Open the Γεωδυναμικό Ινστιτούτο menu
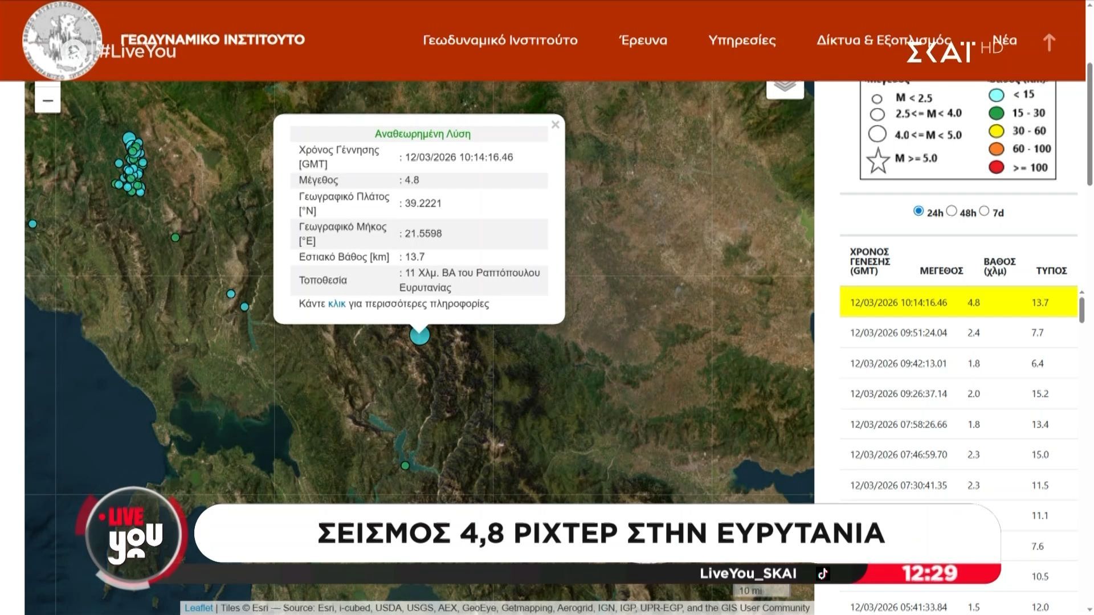 click(500, 40)
